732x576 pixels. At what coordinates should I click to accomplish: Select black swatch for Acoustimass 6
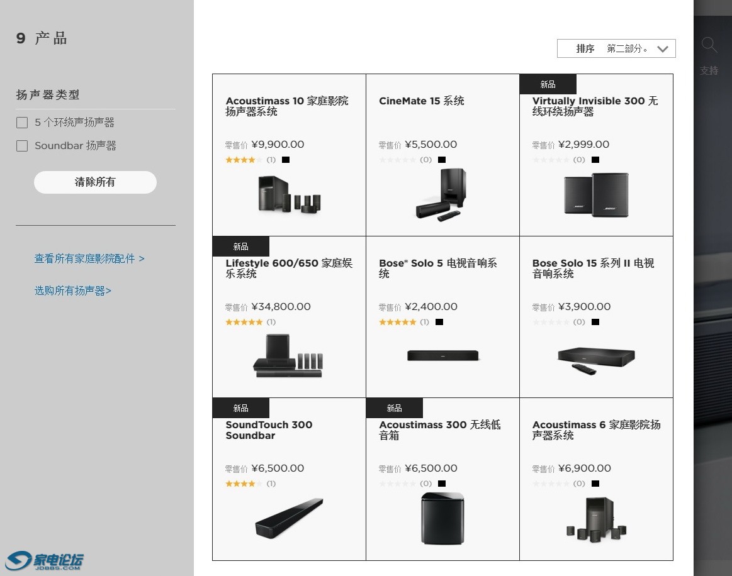tap(595, 484)
